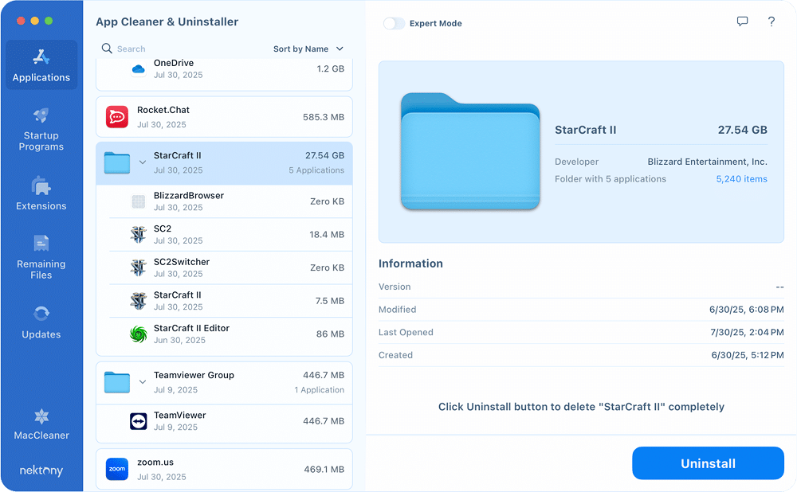Image resolution: width=797 pixels, height=492 pixels.
Task: Open the 5,240 items link
Action: tap(741, 178)
